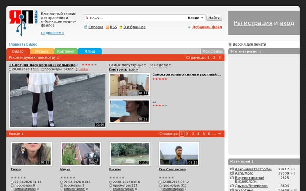Expand the Самые популярные sorting dropdown
The width and height of the screenshot is (306, 191).
click(127, 65)
